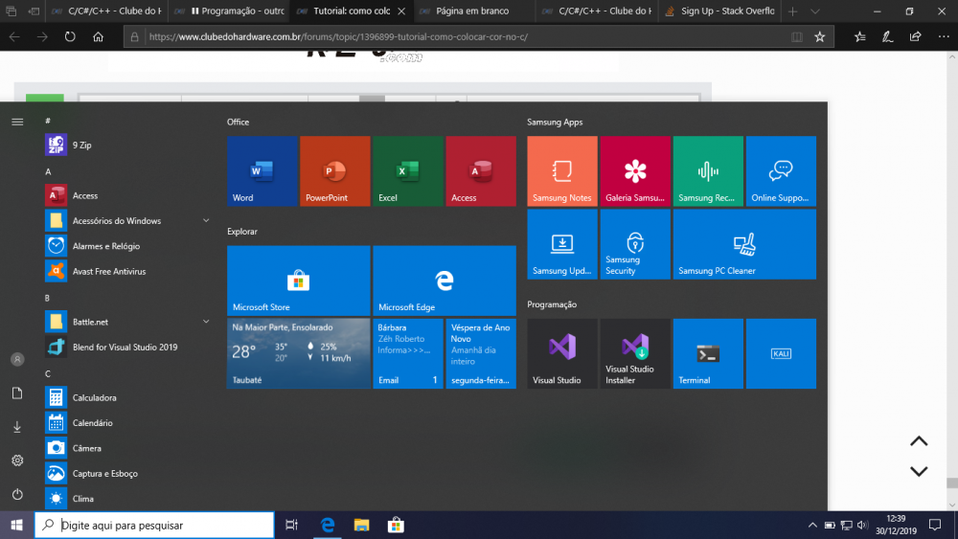Screen dimensions: 958x539
Task: Open the Terminal tile
Action: tap(708, 353)
